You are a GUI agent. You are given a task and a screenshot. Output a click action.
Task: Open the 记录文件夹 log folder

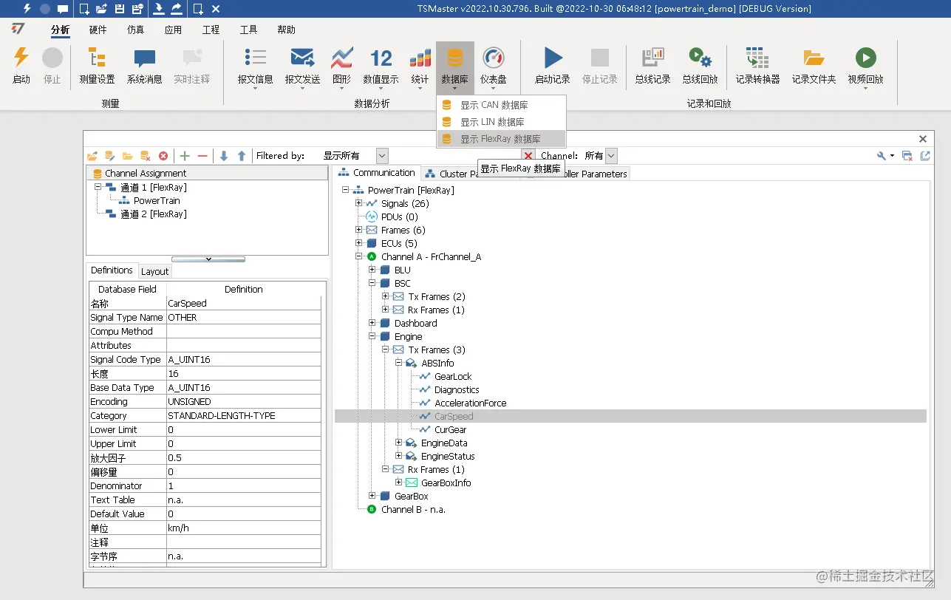click(814, 66)
